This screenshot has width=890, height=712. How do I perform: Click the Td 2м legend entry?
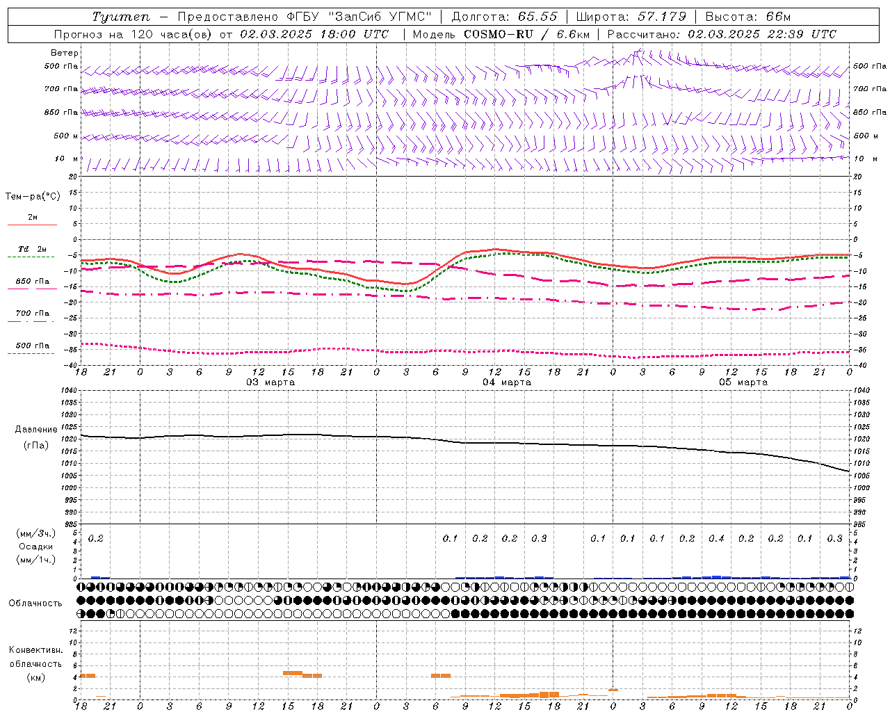point(32,249)
